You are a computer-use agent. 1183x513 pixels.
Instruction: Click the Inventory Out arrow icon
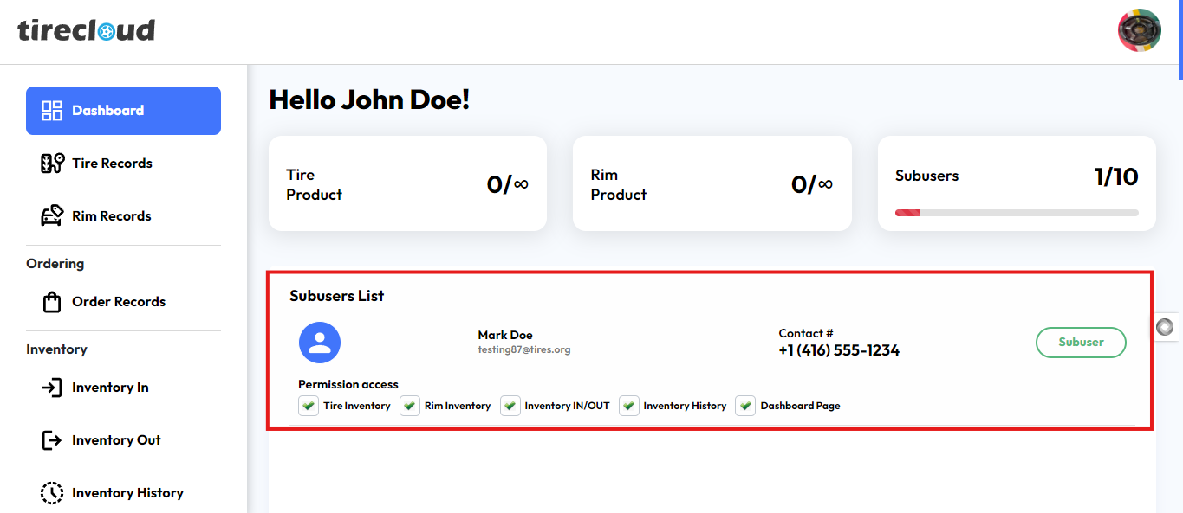(x=52, y=440)
